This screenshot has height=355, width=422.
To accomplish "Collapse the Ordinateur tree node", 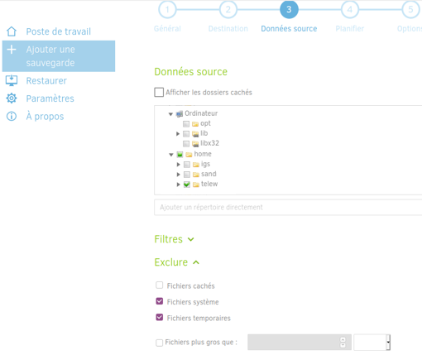I will (x=170, y=114).
